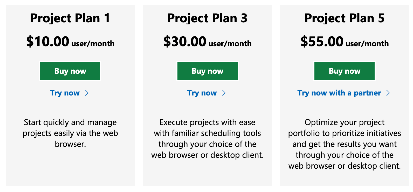The image size is (413, 192).
Task: Open the Try now link under Plan 1
Action: tap(65, 93)
